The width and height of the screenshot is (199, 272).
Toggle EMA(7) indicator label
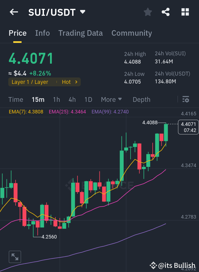(26, 112)
